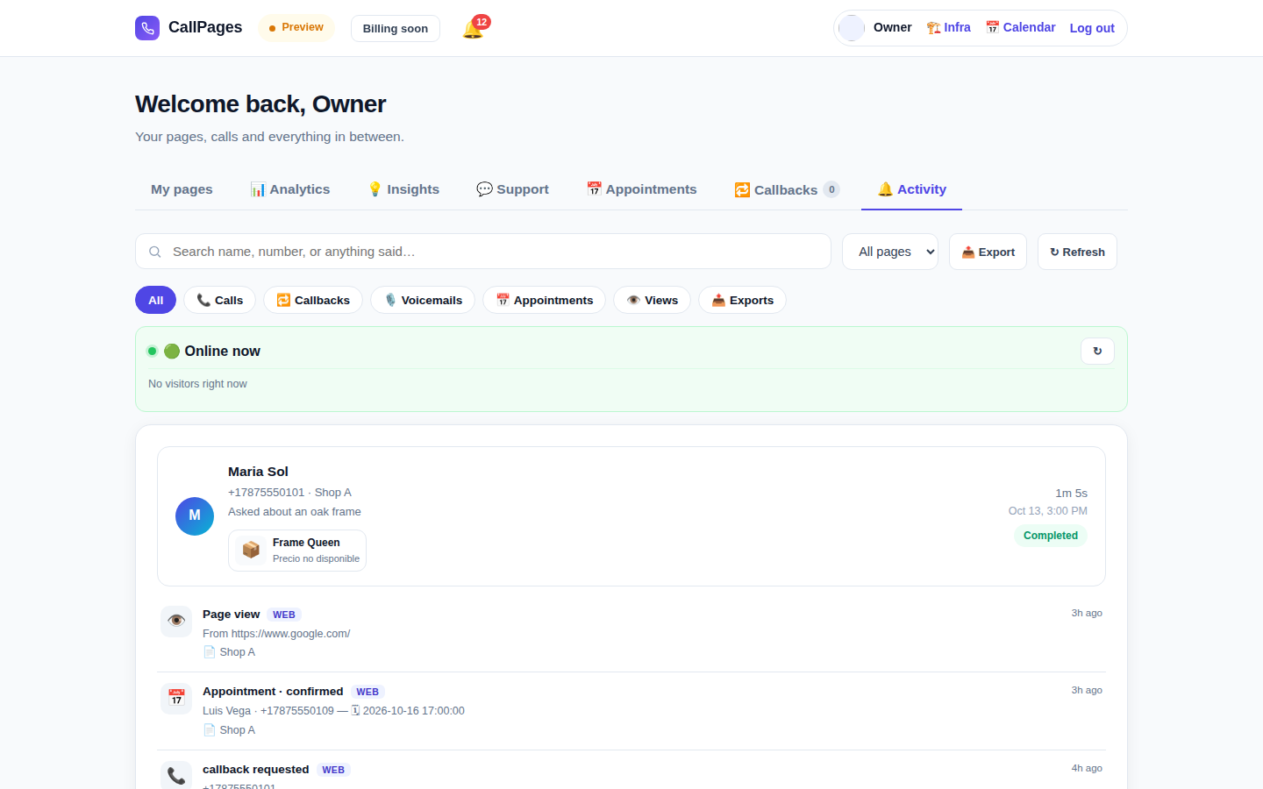
Task: Click the Completed status badge
Action: coord(1051,536)
